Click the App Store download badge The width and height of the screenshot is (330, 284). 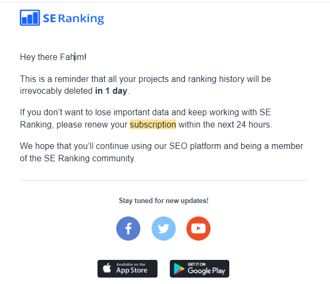pyautogui.click(x=127, y=268)
